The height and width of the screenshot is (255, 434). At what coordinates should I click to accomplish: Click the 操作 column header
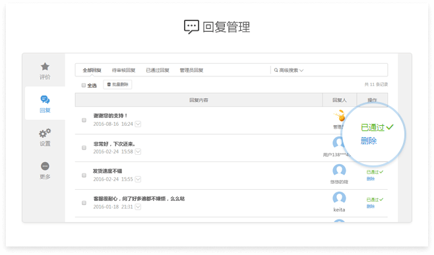(372, 100)
